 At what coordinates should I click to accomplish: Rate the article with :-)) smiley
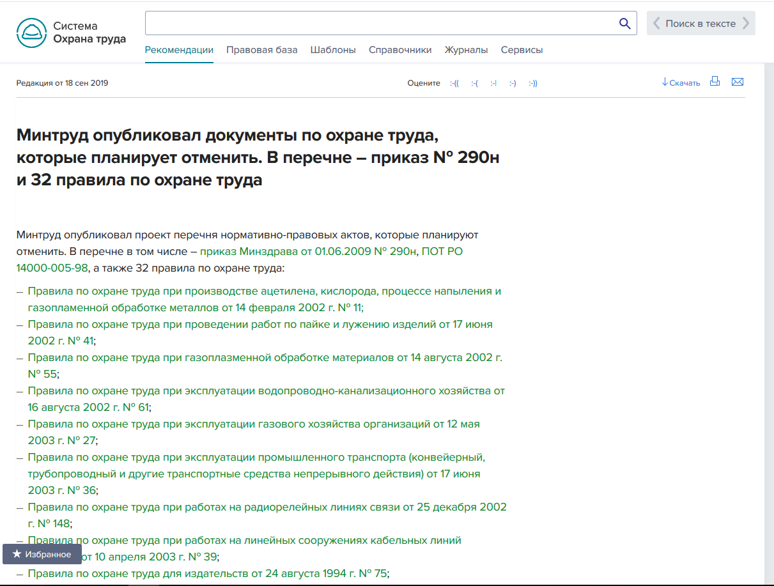[533, 83]
